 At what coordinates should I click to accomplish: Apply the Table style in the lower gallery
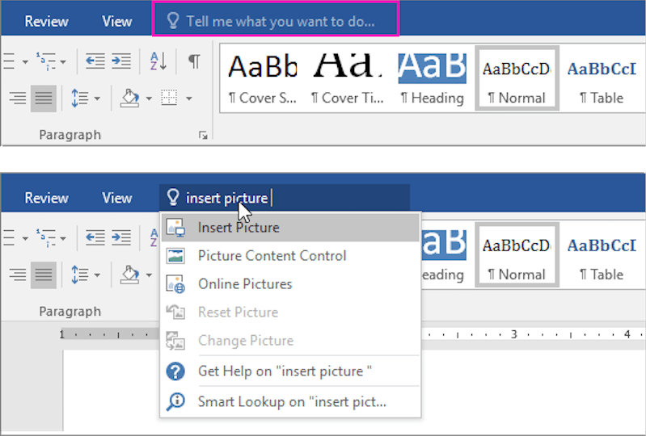tap(601, 256)
